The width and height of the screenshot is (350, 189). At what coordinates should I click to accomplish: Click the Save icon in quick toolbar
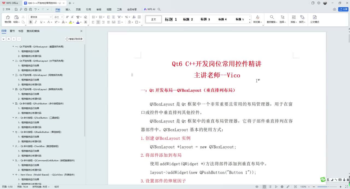tap(16, 9)
